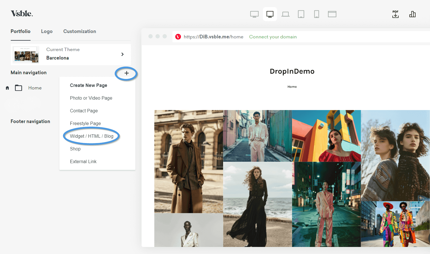Click the "Connect your domain" link
Viewport: 430px width, 254px height.
click(x=273, y=37)
